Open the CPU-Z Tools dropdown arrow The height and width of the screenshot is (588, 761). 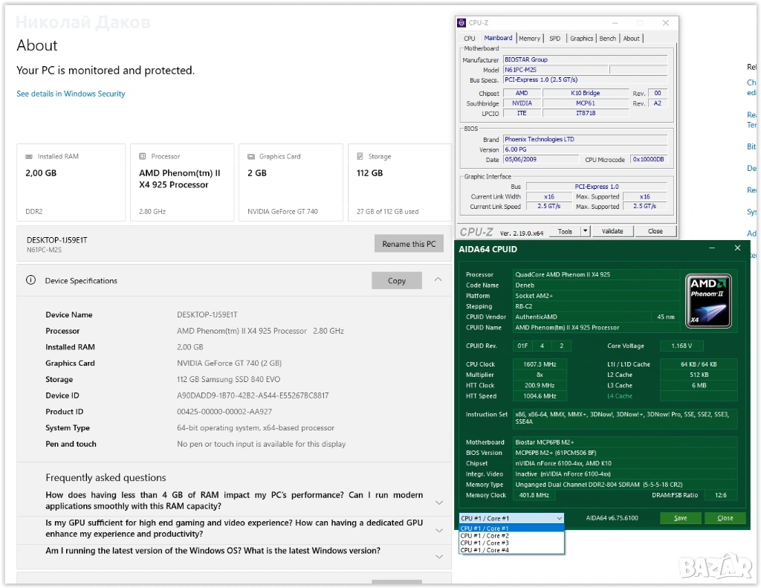pos(585,231)
